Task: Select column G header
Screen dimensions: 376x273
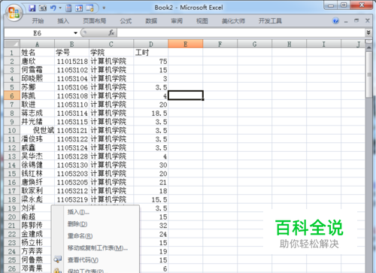Action: coord(254,44)
